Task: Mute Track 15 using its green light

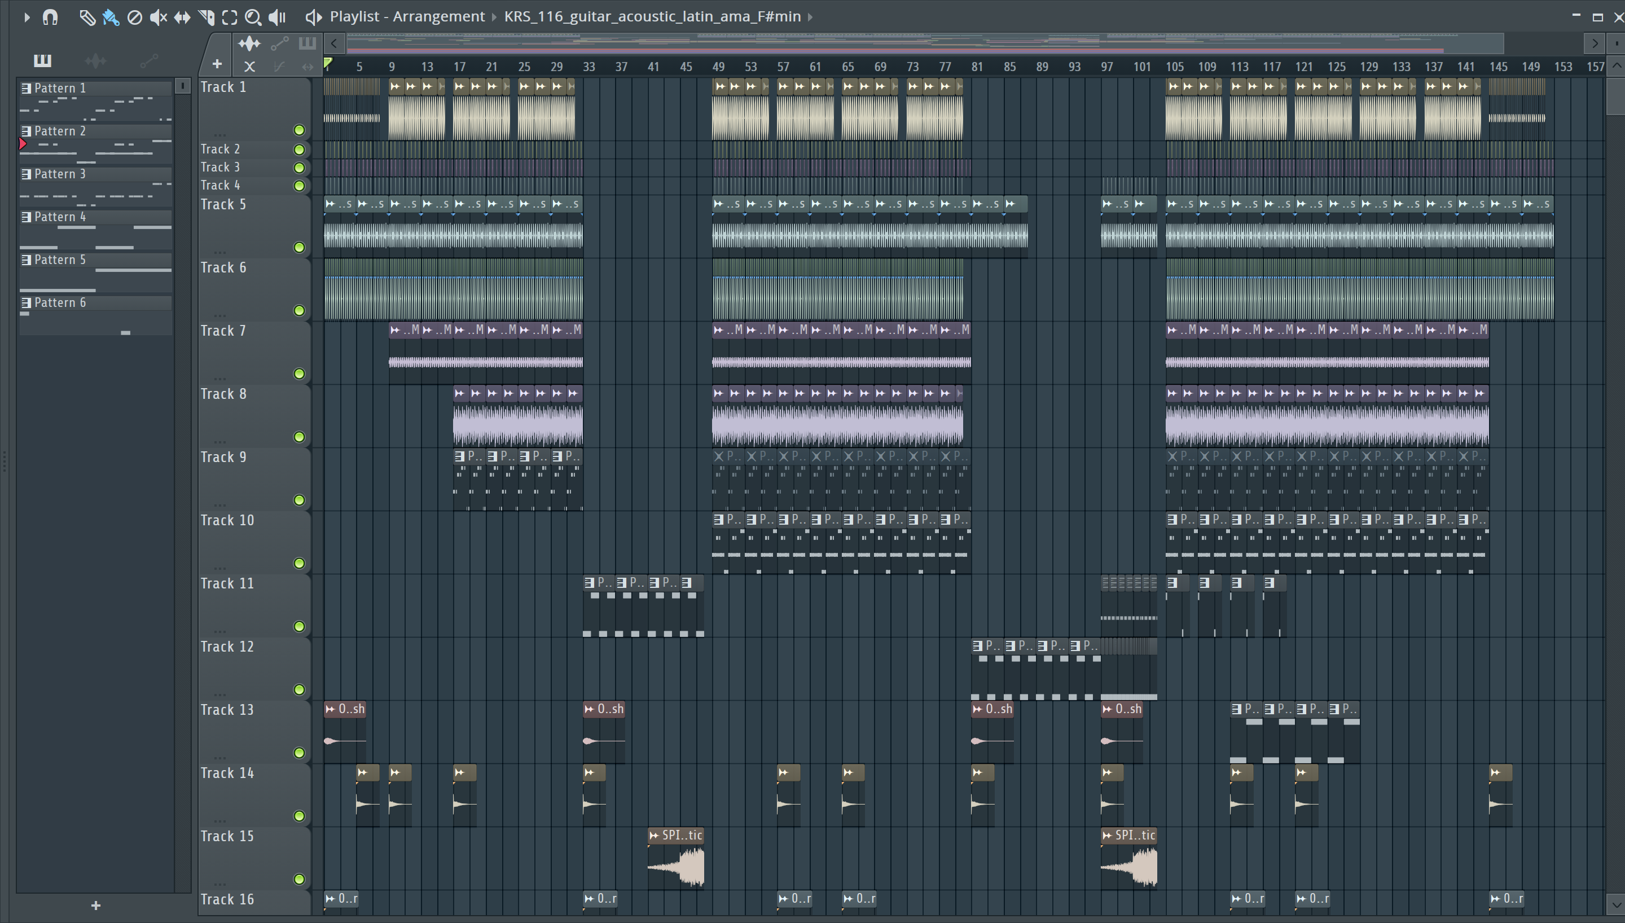Action: [x=299, y=878]
